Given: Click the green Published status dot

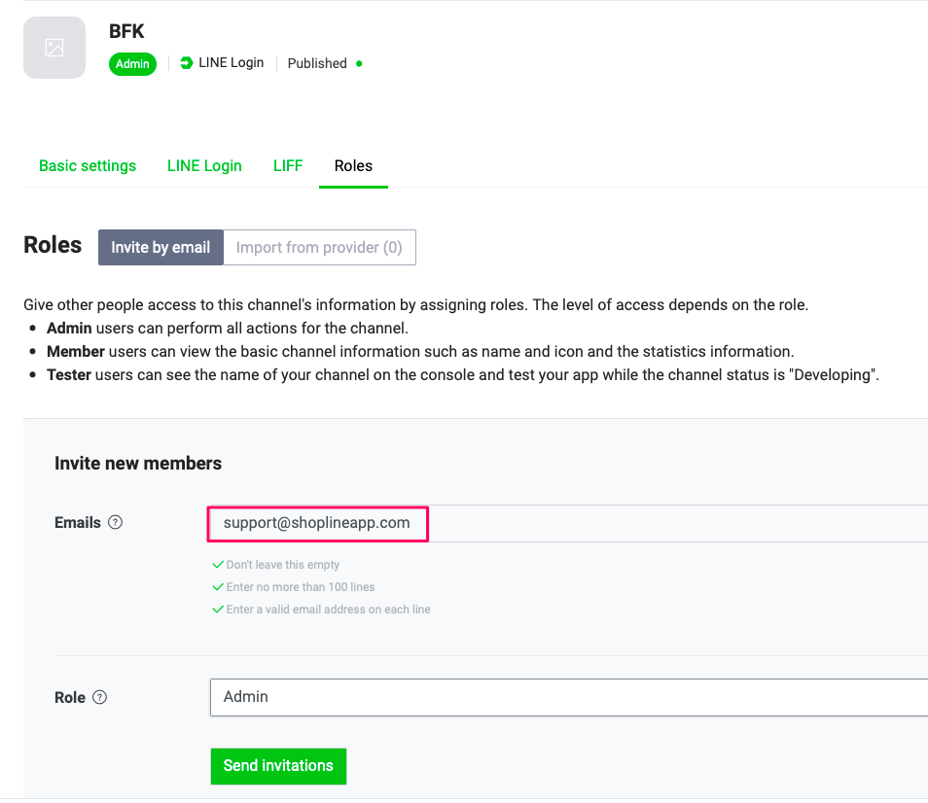Looking at the screenshot, I should [359, 63].
